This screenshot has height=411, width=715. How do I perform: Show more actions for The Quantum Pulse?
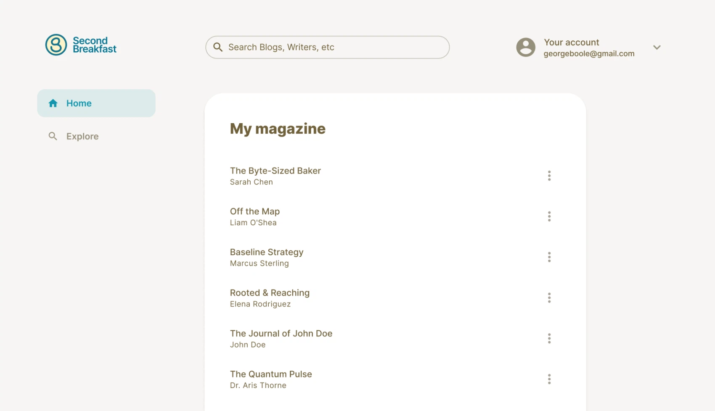(x=549, y=379)
